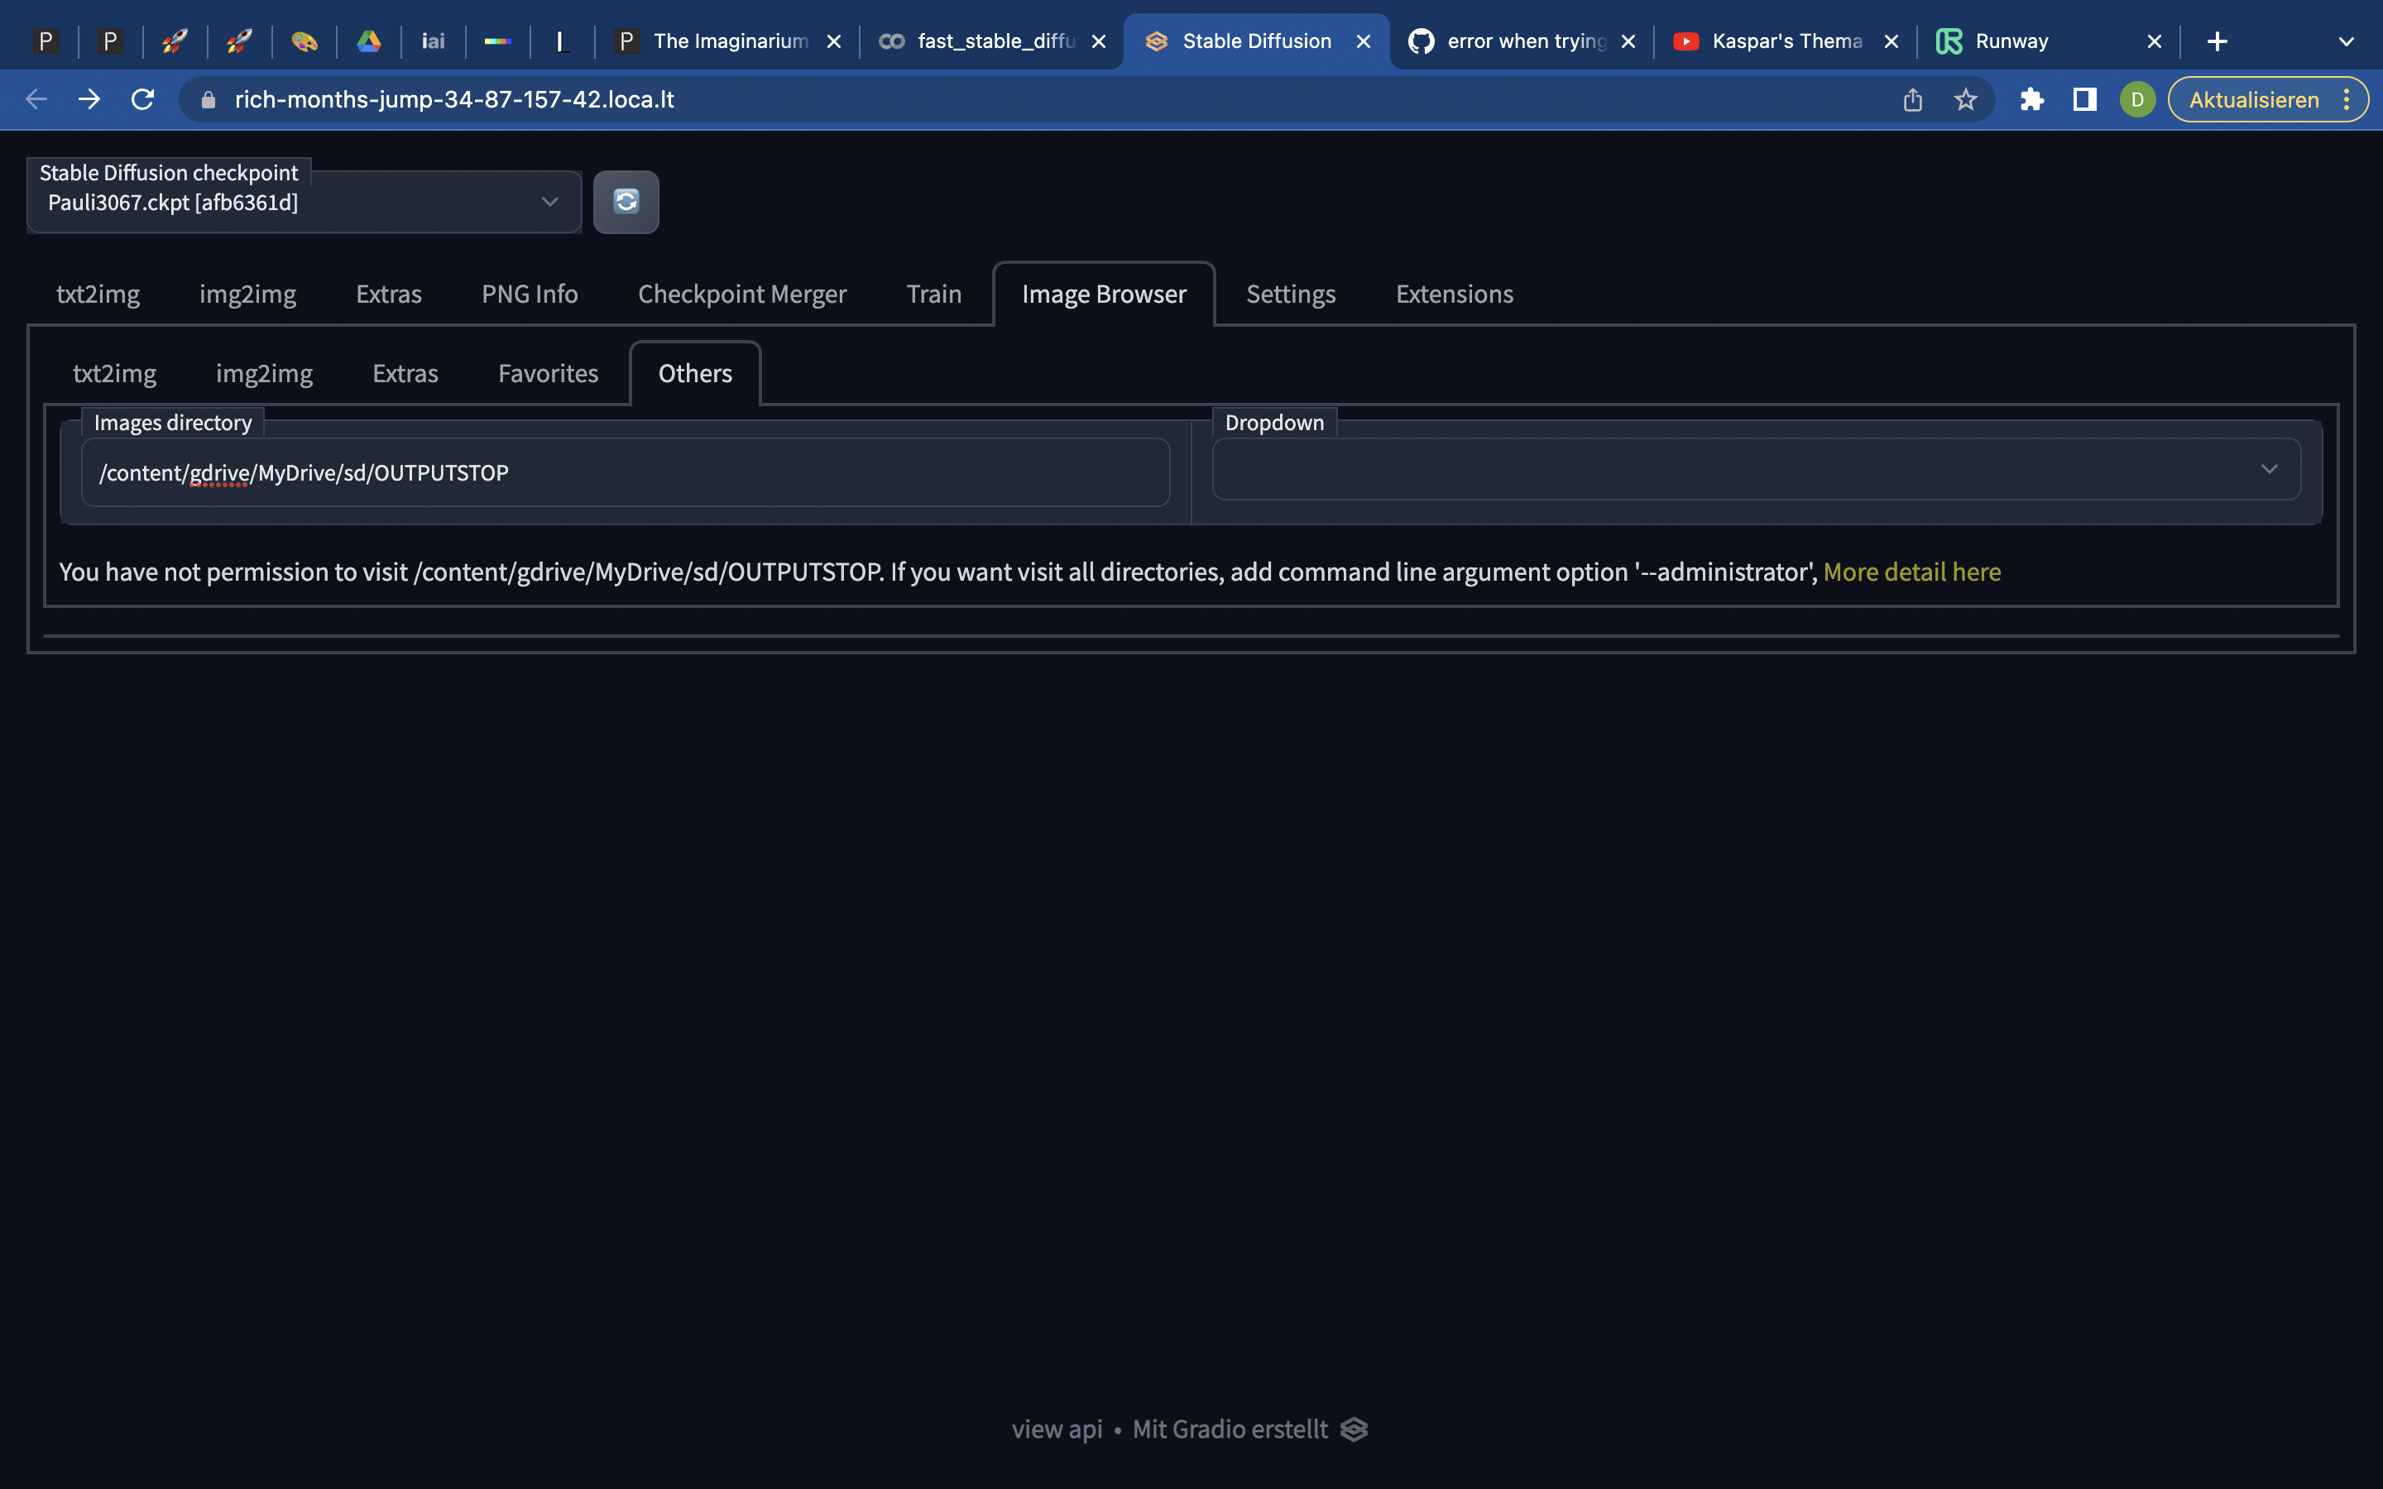The image size is (2383, 1489).
Task: Click the share icon in the address bar
Action: 1912,98
